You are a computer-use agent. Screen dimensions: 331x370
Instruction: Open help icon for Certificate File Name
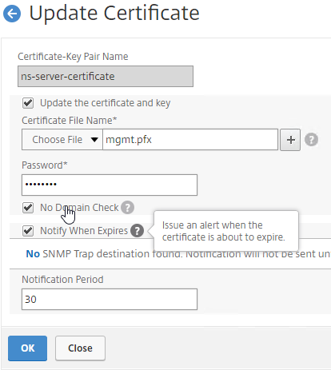pyautogui.click(x=311, y=140)
